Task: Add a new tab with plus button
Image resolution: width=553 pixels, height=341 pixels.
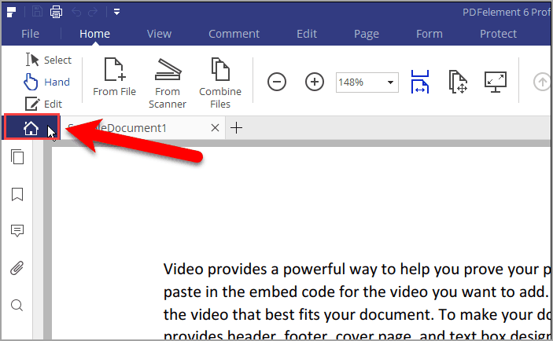Action: coord(236,127)
